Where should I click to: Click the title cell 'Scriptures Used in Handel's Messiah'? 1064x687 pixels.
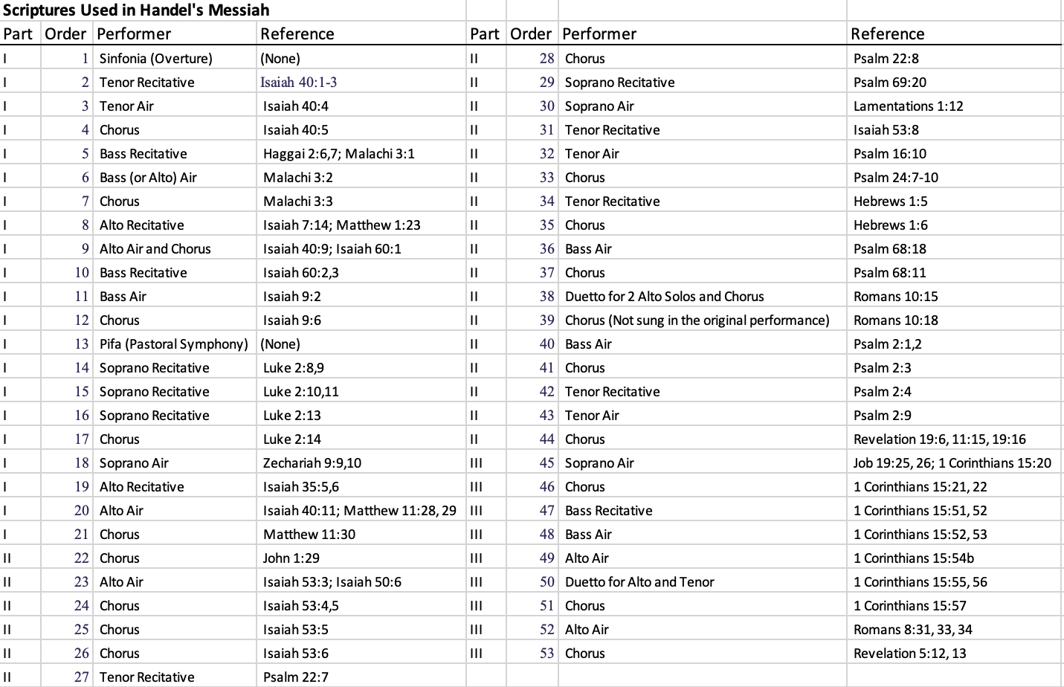click(136, 10)
